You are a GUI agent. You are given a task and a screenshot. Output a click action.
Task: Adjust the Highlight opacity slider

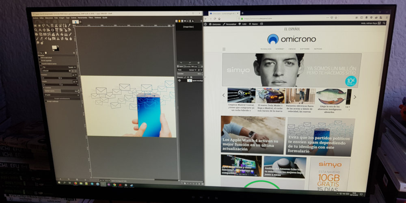click(61, 91)
